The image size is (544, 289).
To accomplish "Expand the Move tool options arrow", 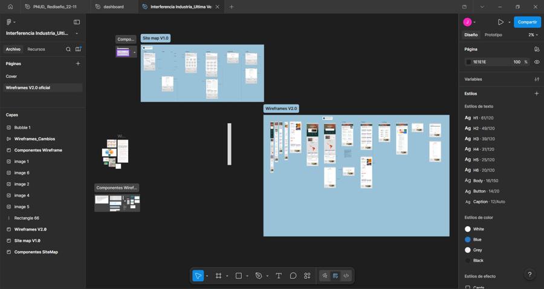I will 207,276.
